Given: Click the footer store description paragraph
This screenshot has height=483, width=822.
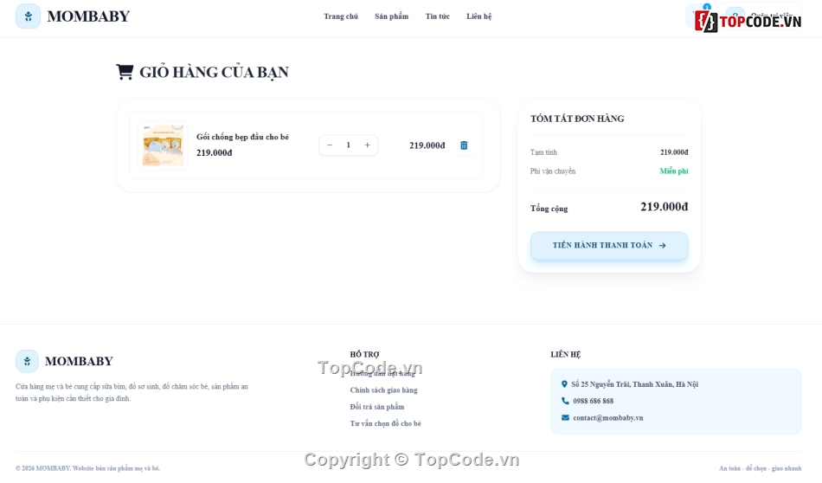Looking at the screenshot, I should pyautogui.click(x=132, y=392).
